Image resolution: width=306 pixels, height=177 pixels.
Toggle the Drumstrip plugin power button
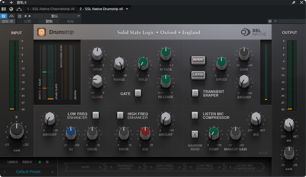tap(41, 32)
